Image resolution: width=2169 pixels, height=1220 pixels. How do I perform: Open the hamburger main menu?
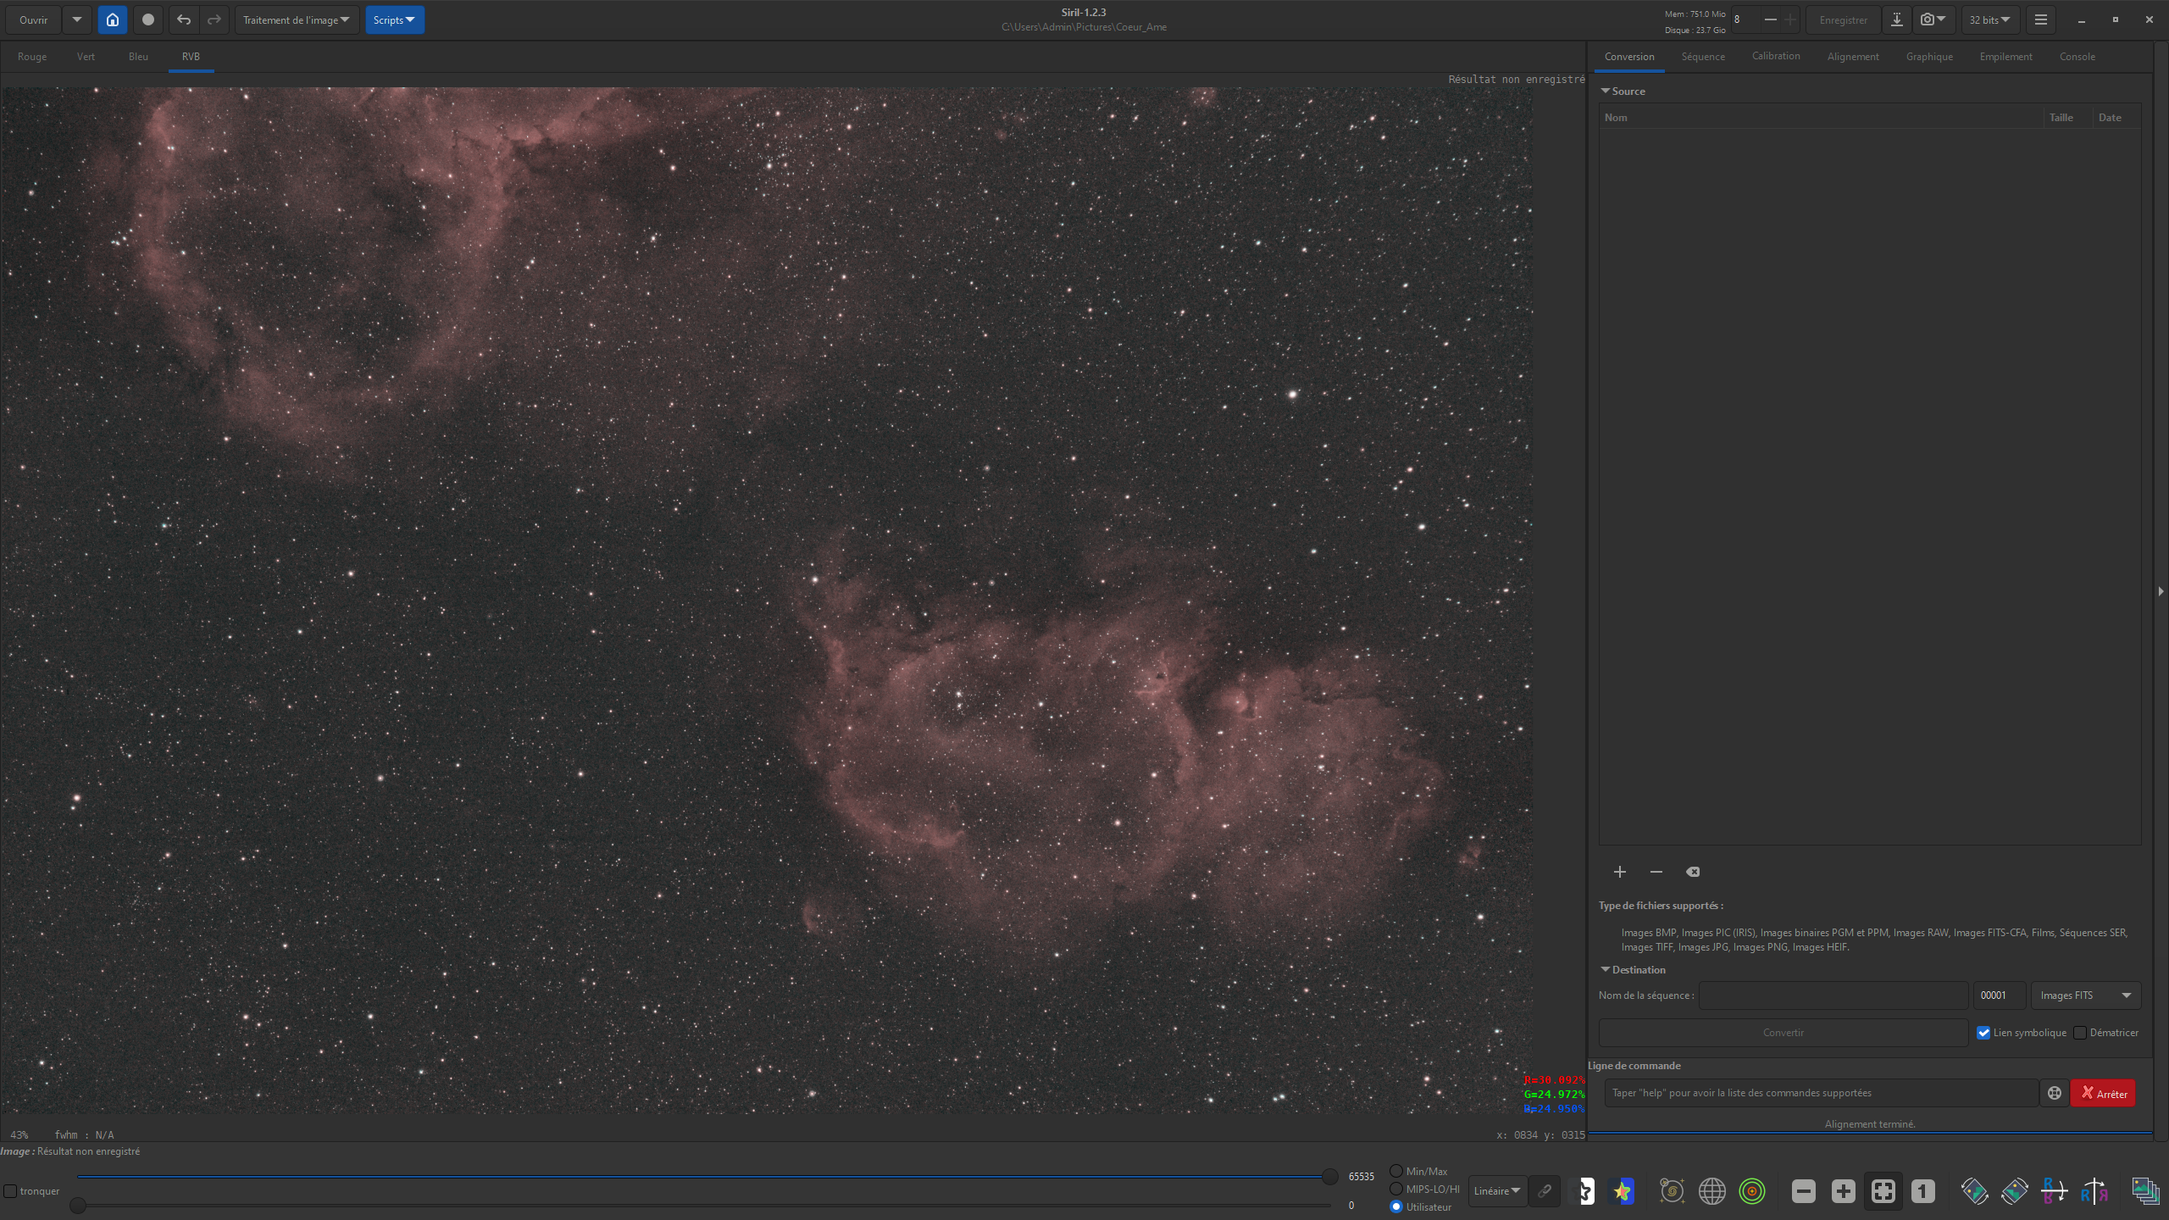[2041, 20]
